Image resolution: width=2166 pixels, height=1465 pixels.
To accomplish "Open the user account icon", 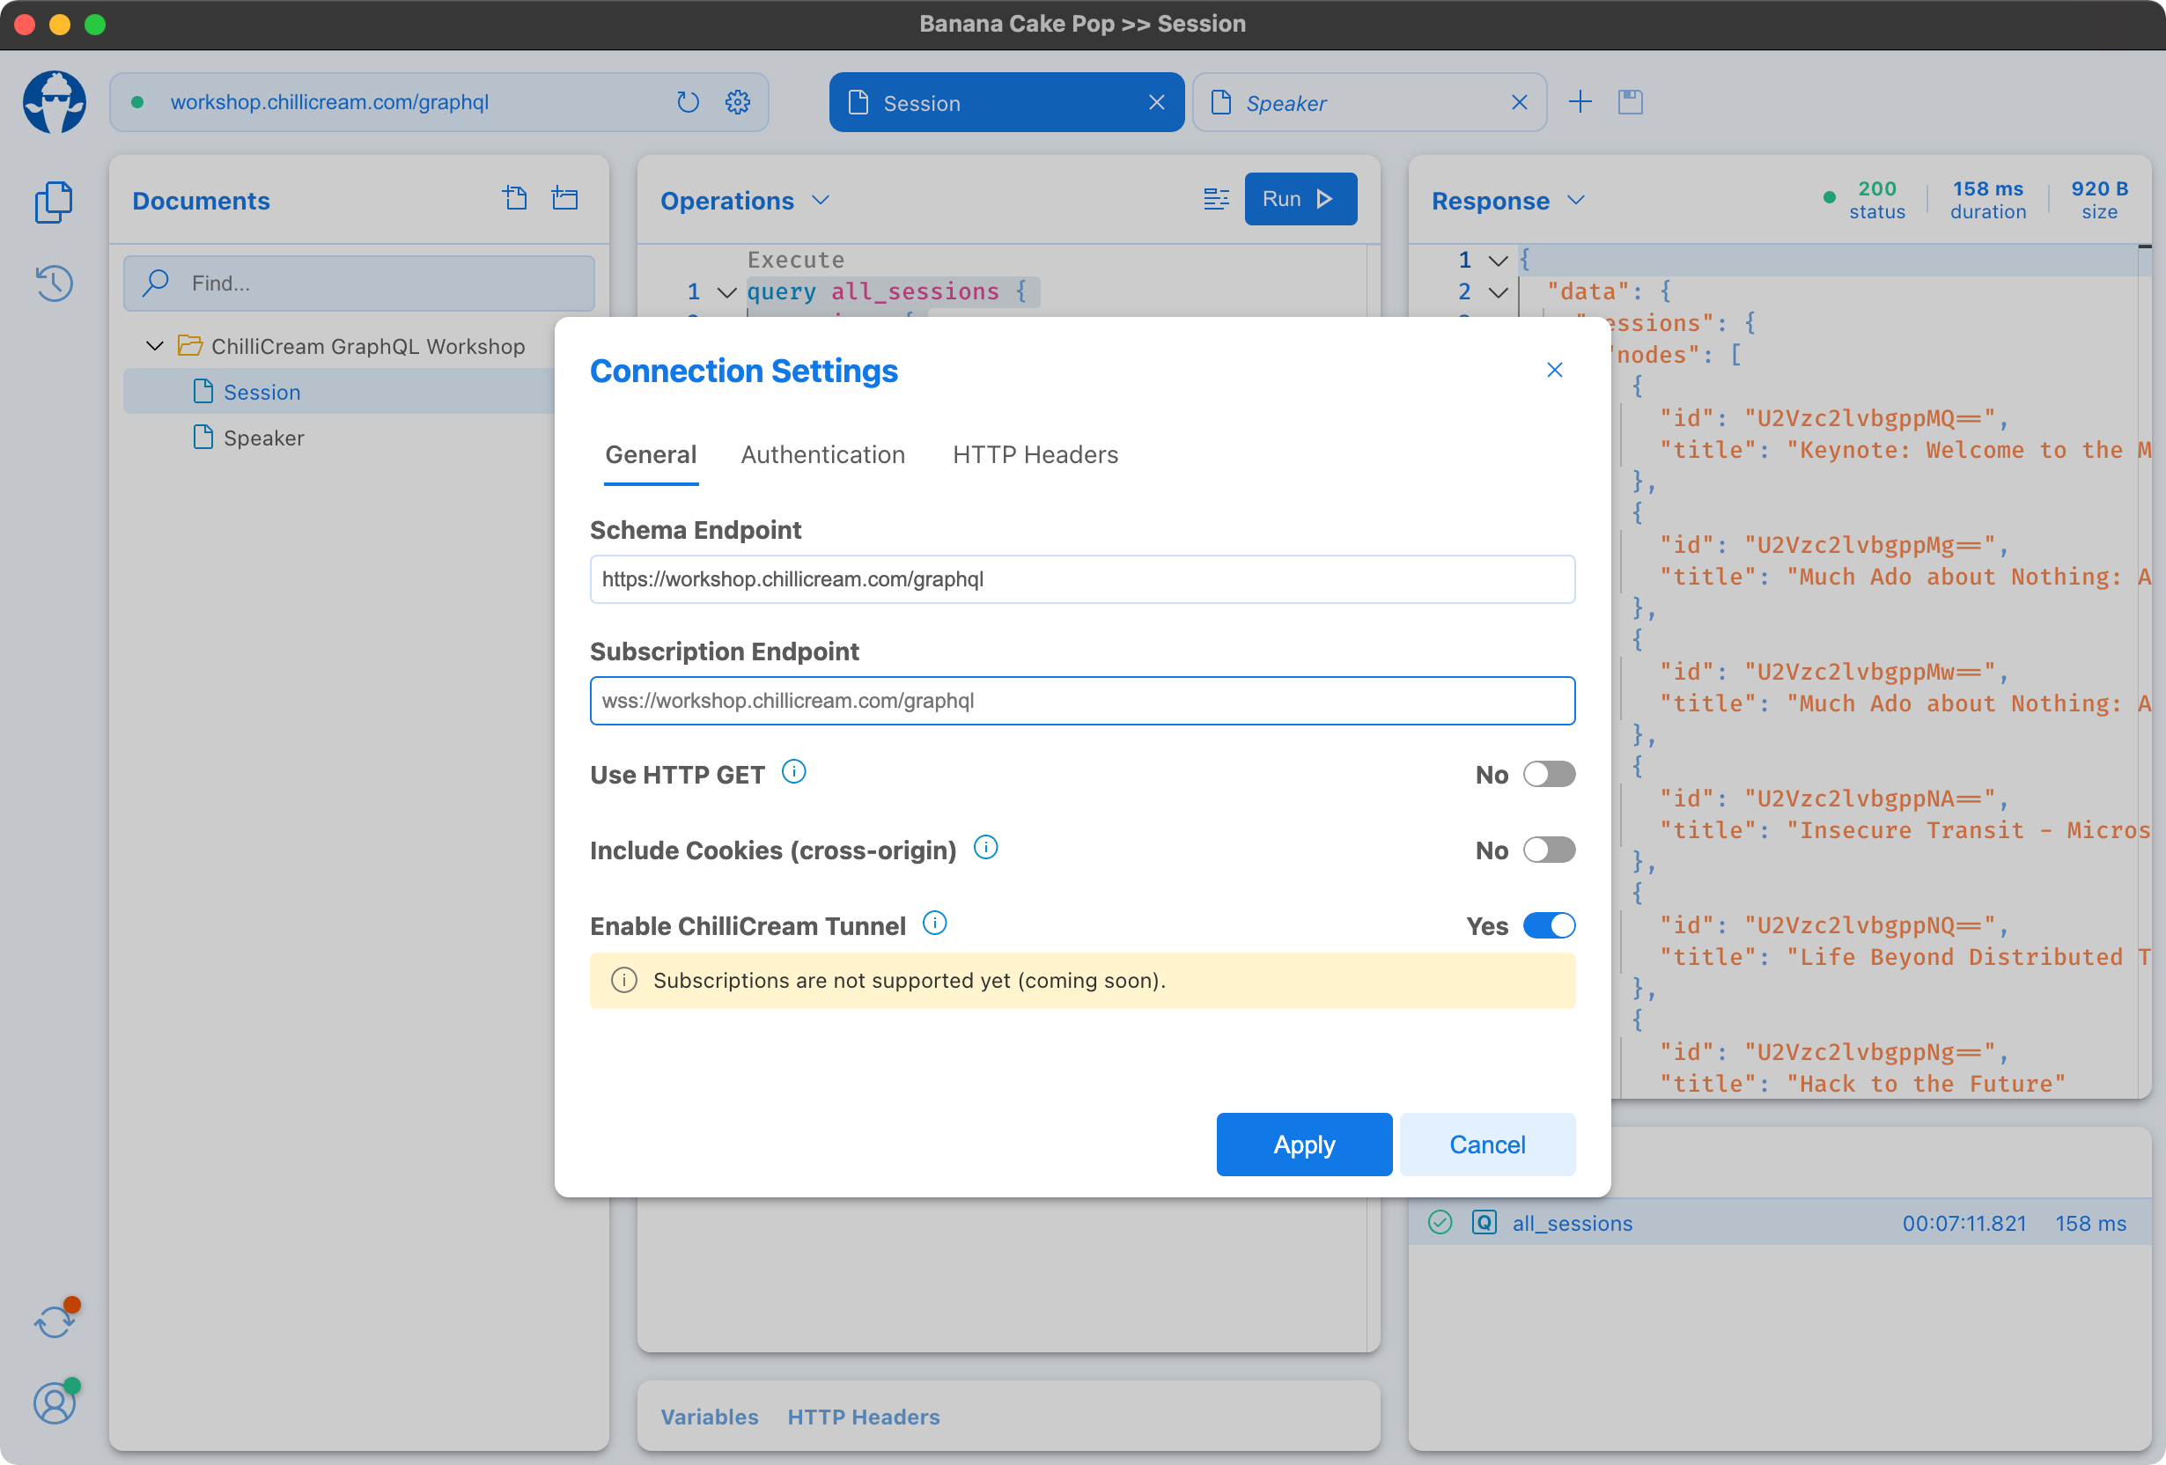I will (54, 1402).
